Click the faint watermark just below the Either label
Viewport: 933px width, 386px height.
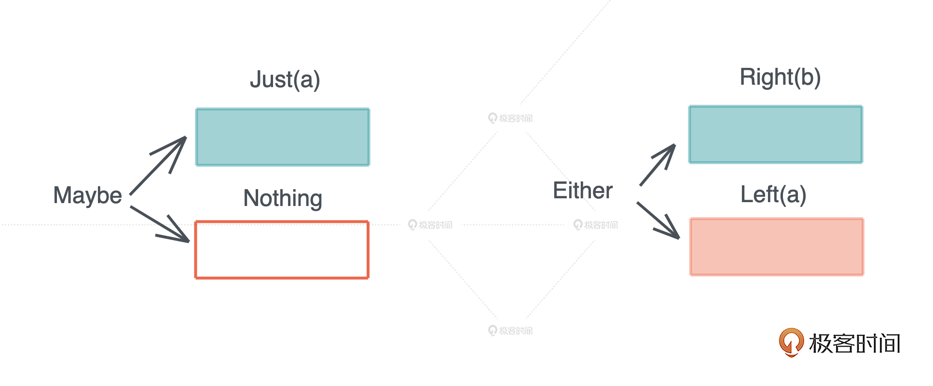(595, 225)
